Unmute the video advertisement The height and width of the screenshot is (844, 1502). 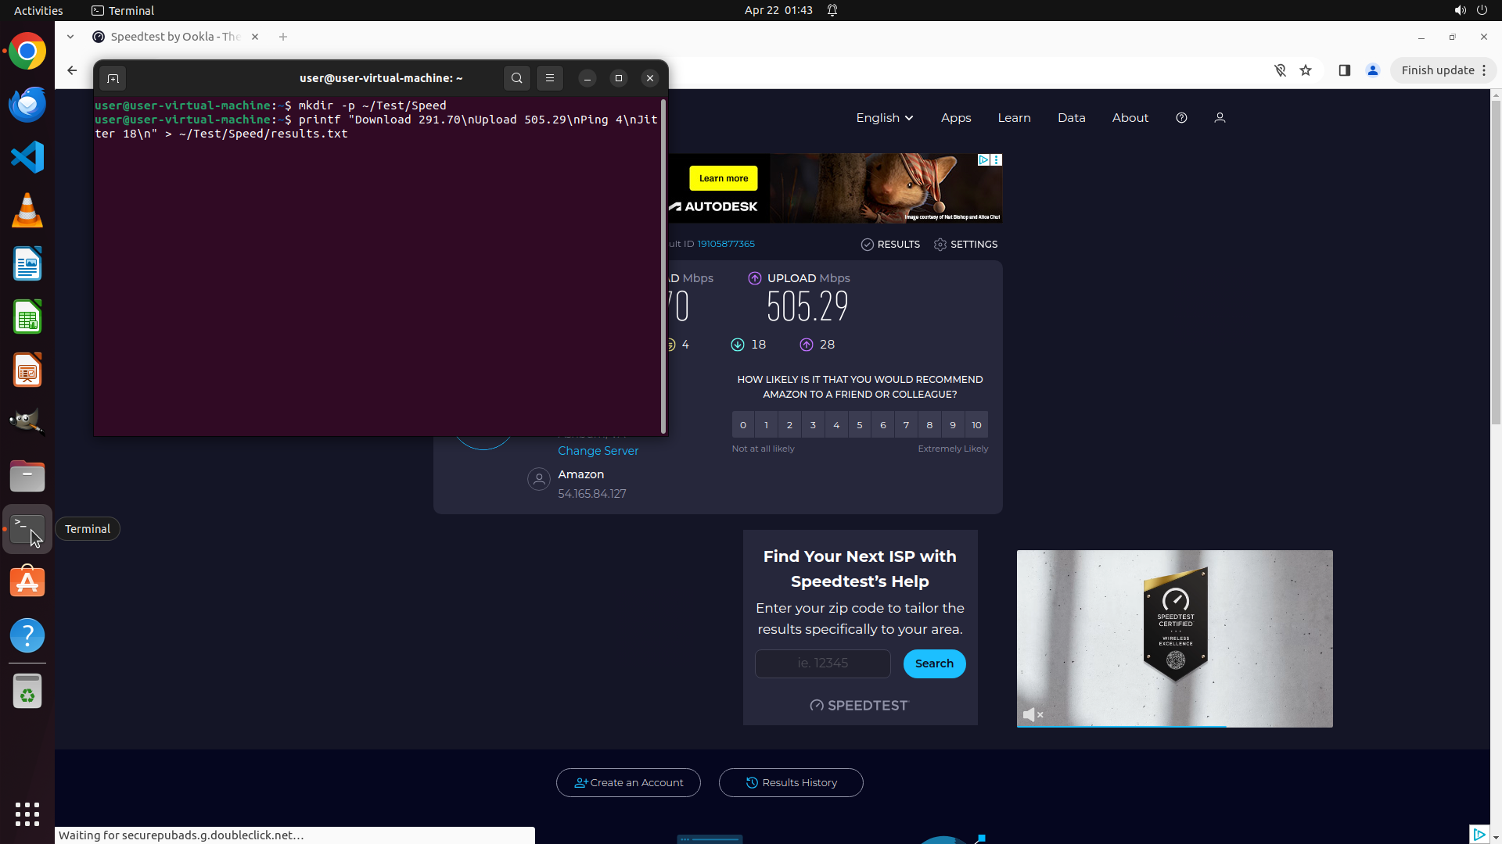point(1033,714)
